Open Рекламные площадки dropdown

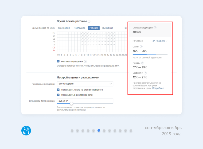[85, 84]
